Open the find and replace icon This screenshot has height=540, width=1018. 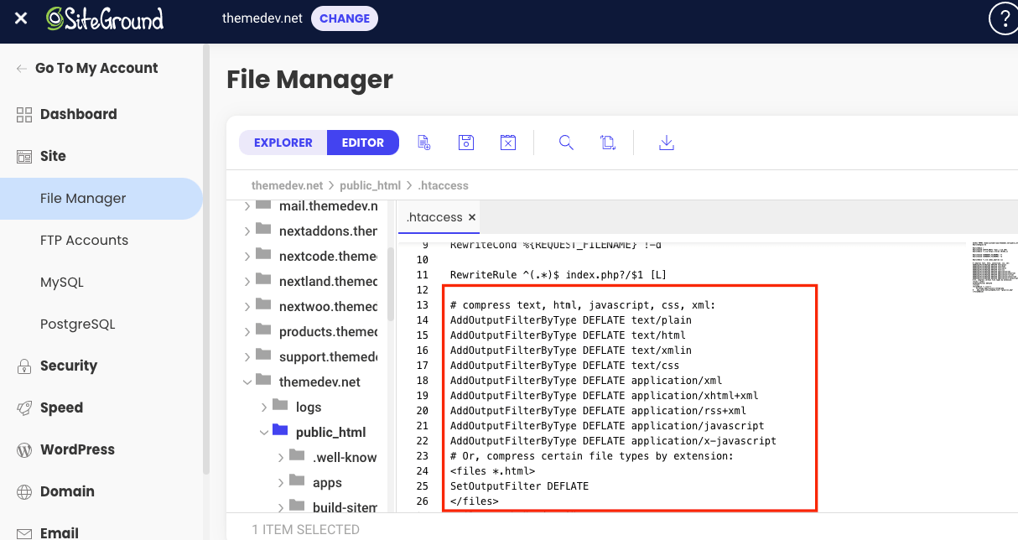click(x=608, y=143)
